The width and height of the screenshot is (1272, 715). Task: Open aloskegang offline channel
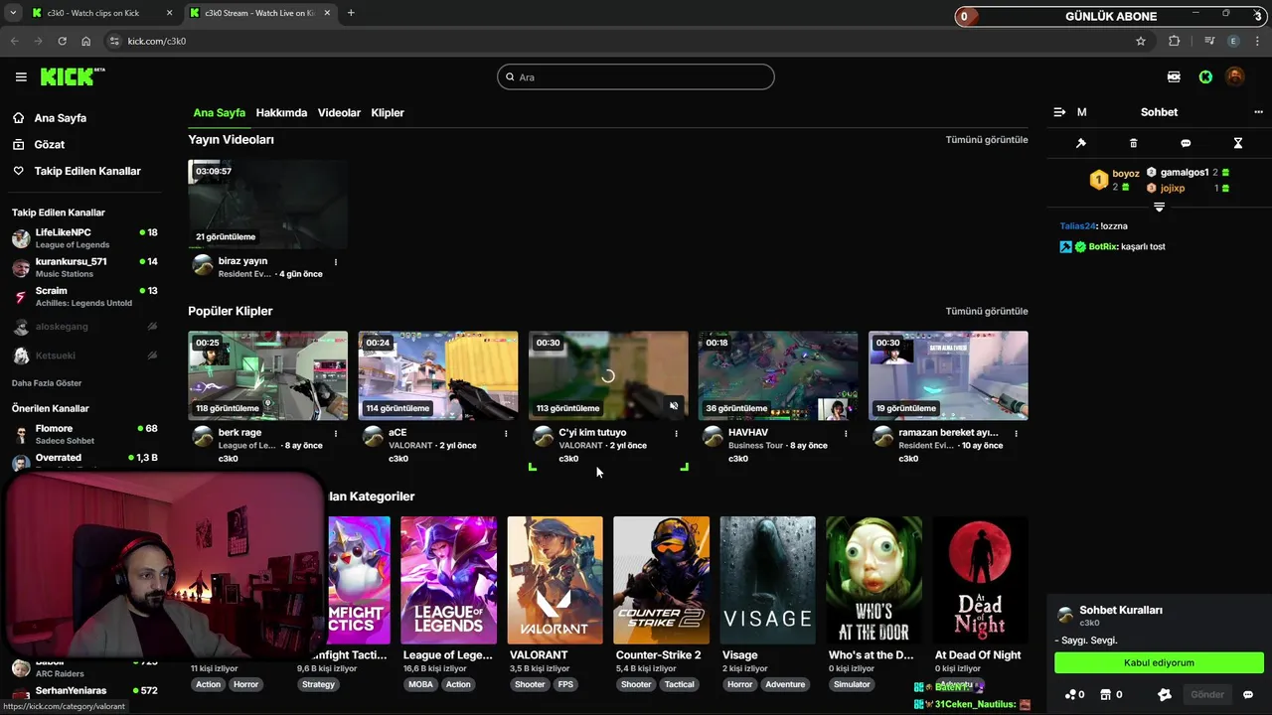[84, 326]
